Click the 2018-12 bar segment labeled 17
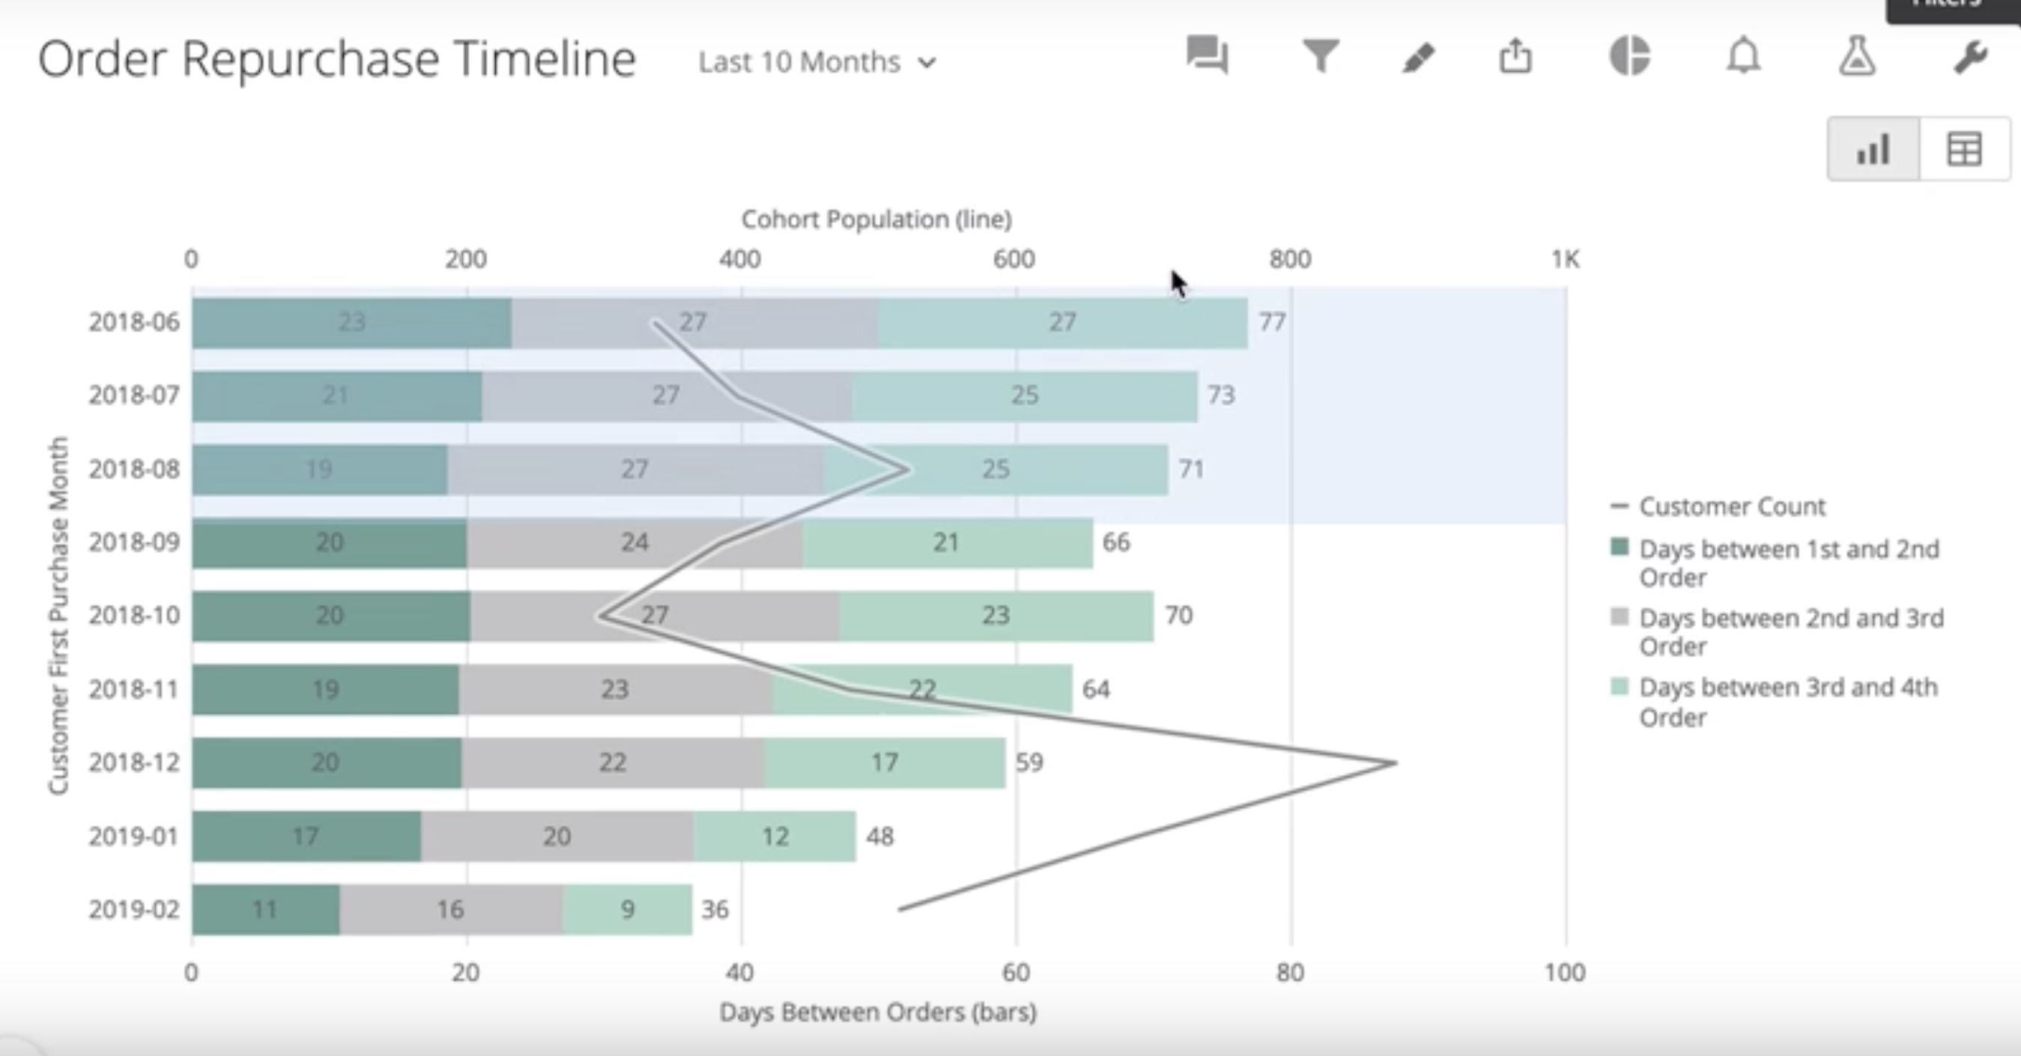Image resolution: width=2021 pixels, height=1056 pixels. 884,762
